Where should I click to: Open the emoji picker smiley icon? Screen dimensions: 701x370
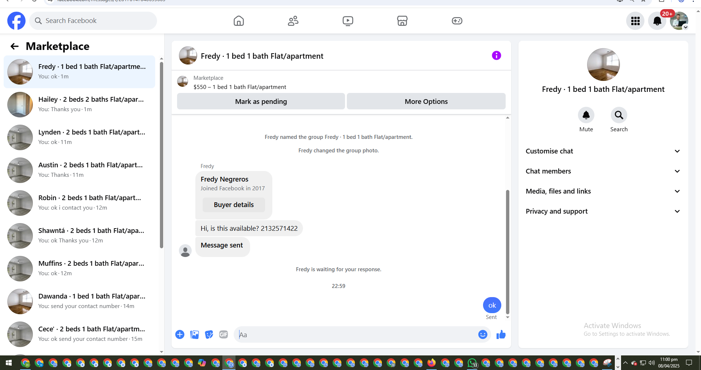tap(483, 334)
